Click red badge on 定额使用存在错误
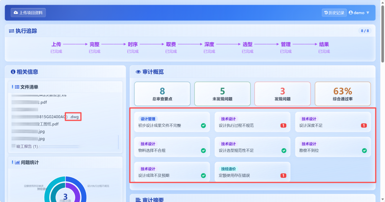 (x=283, y=176)
